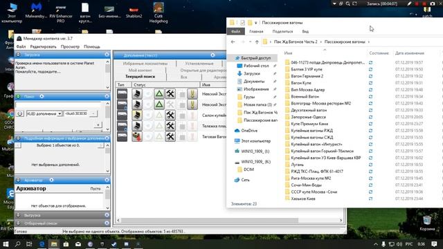Switch to the Текущий поиск tab
This screenshot has width=443, height=249.
140,77
